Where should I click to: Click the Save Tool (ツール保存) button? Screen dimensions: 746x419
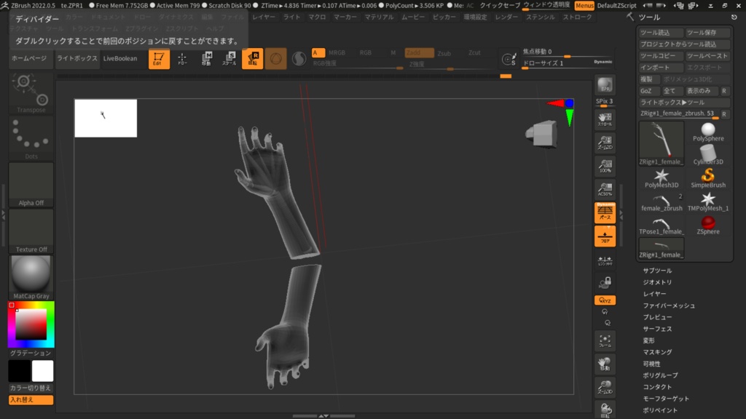708,33
